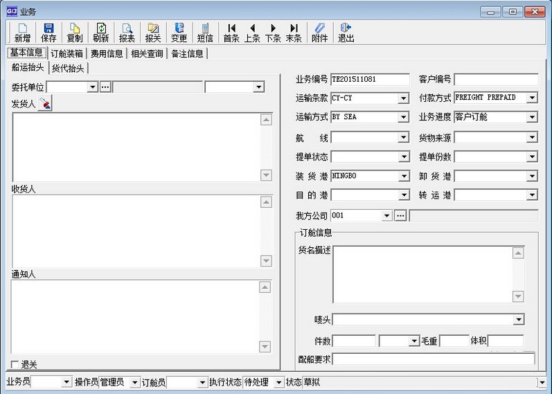Image resolution: width=552 pixels, height=394 pixels.
Task: Click scroll-down arrow of 发货人 text area
Action: 266,175
